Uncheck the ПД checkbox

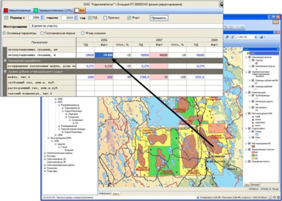90,18
